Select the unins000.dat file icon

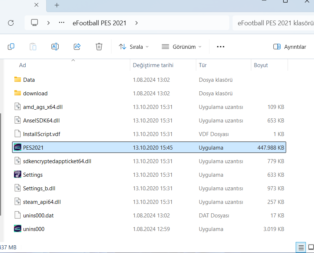pos(18,215)
